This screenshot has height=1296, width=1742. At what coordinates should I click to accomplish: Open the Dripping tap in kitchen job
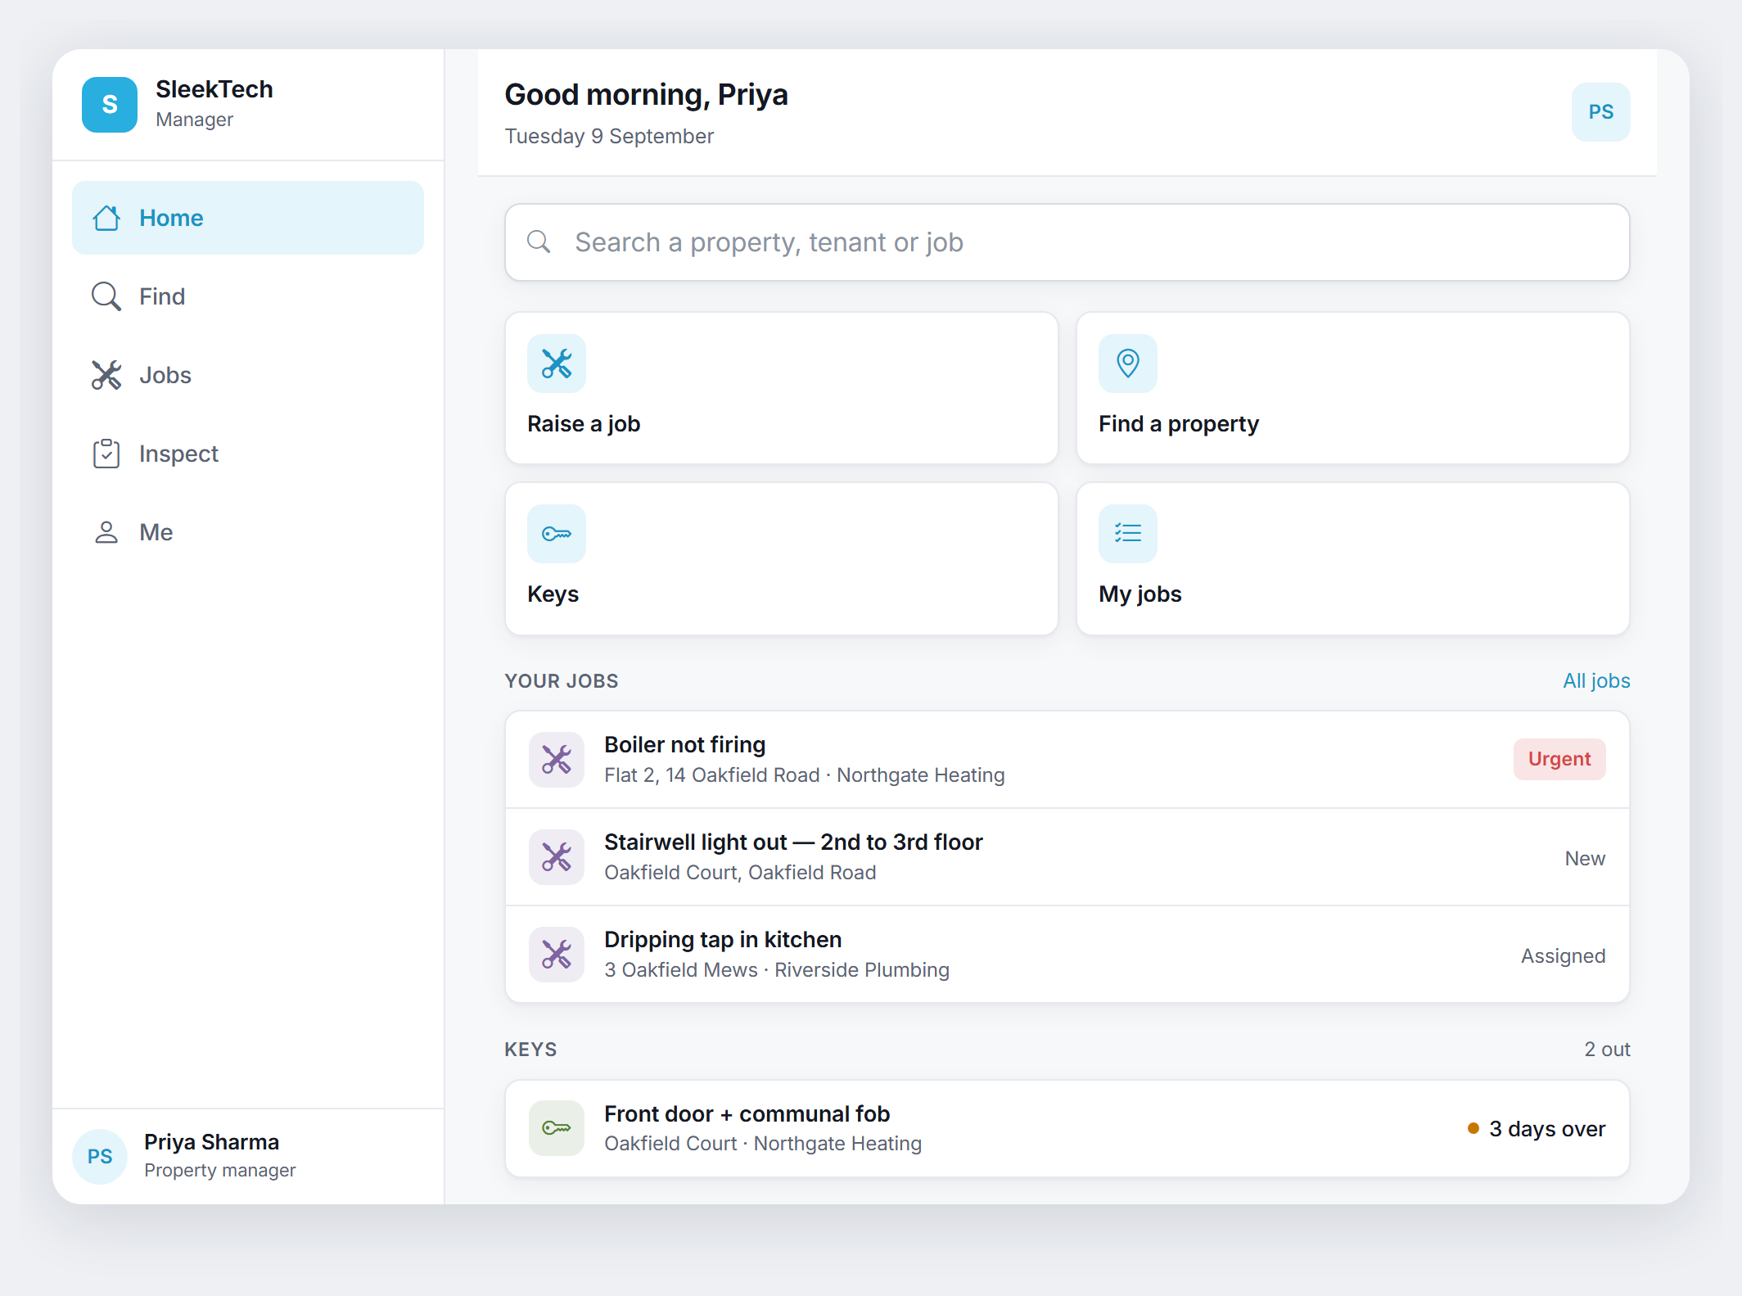(1067, 955)
